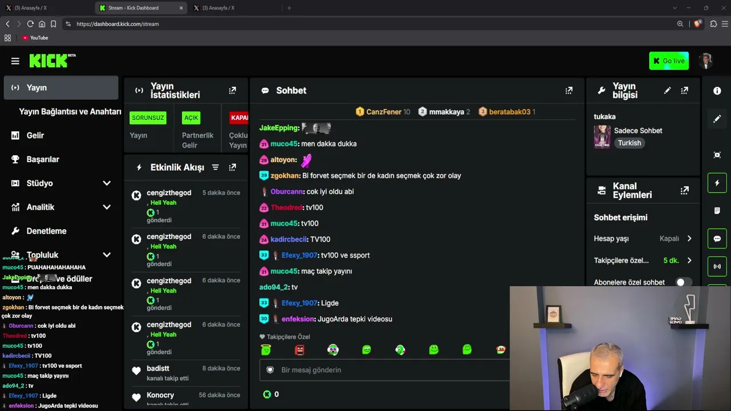Insert the halo angel emote
The height and width of the screenshot is (411, 731).
[x=266, y=349]
